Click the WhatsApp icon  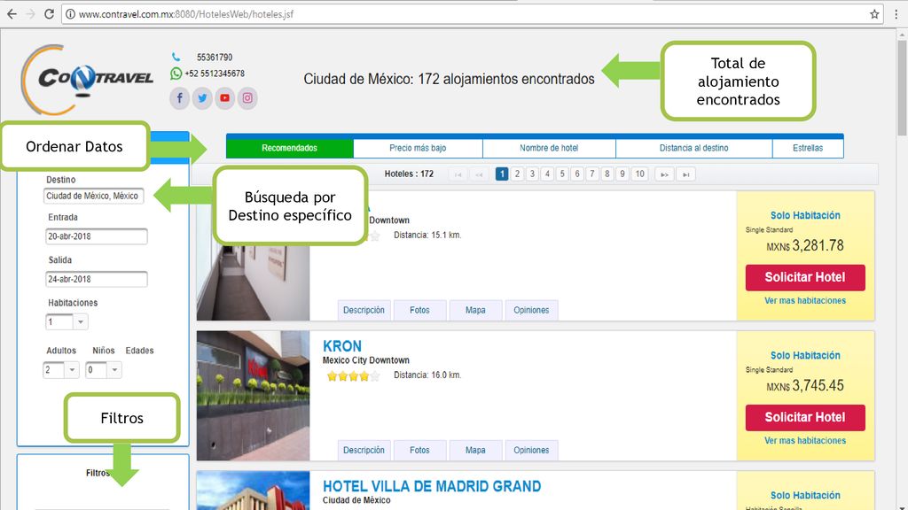(176, 73)
